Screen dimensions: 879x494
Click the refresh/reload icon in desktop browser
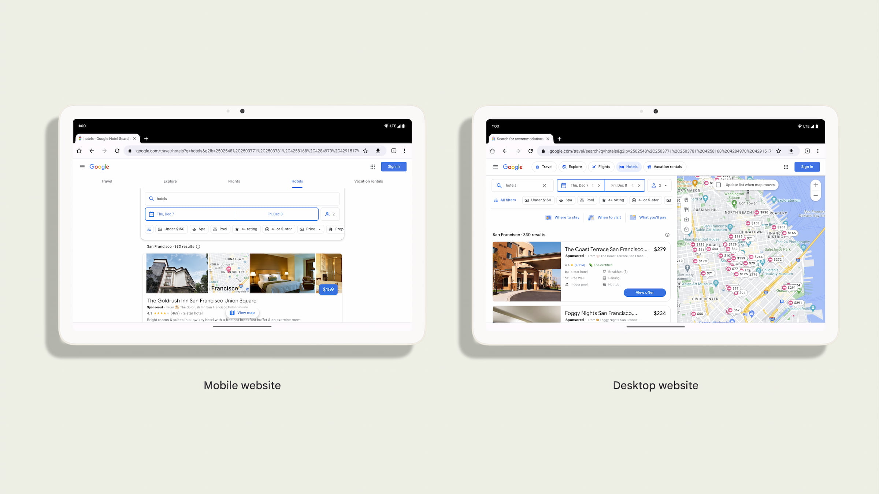point(530,151)
